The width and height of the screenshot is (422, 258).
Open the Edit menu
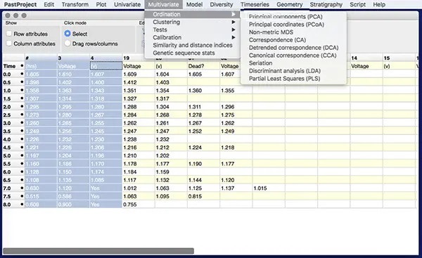(49, 5)
